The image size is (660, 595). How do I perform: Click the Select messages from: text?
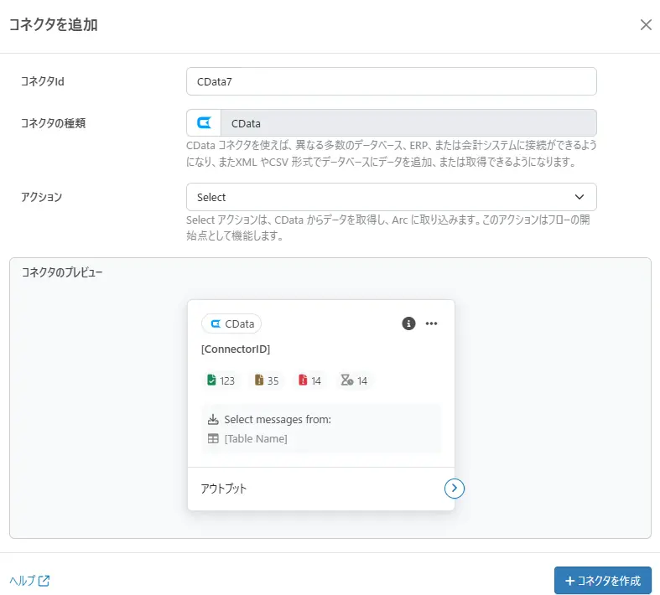278,419
